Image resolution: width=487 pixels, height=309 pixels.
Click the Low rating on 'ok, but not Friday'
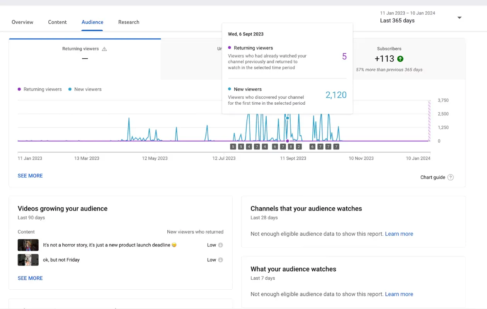211,260
